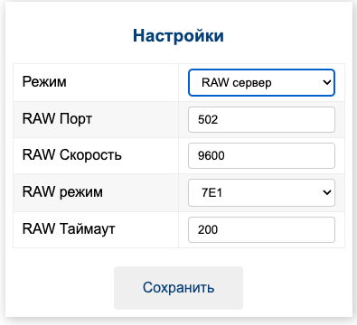Open the RAW режим dropdown showing 7E1
Viewport: 357px width, 325px height.
(x=261, y=192)
